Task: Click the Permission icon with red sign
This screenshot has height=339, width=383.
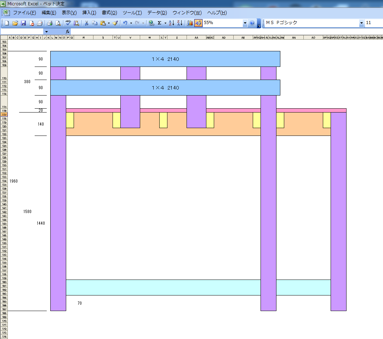Action: (32, 23)
